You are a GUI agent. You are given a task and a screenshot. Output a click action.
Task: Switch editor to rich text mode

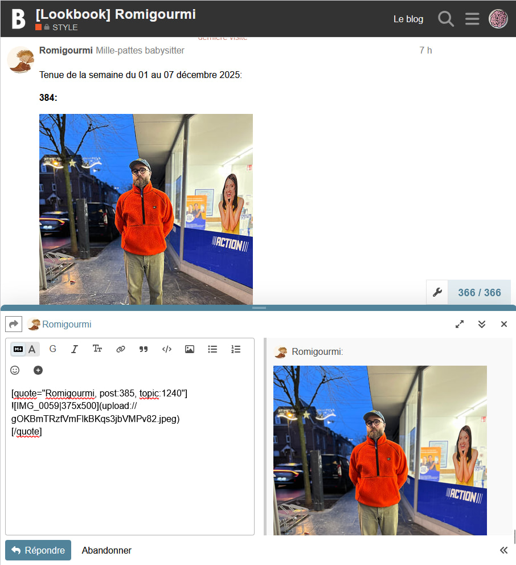point(32,349)
